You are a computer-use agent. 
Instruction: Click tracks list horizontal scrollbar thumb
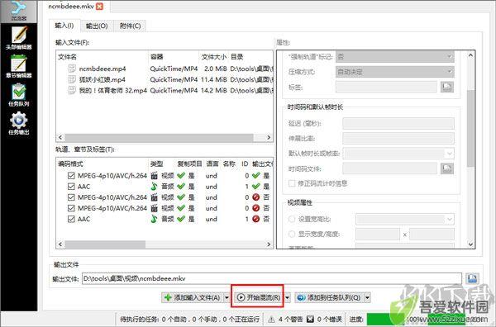[105, 244]
